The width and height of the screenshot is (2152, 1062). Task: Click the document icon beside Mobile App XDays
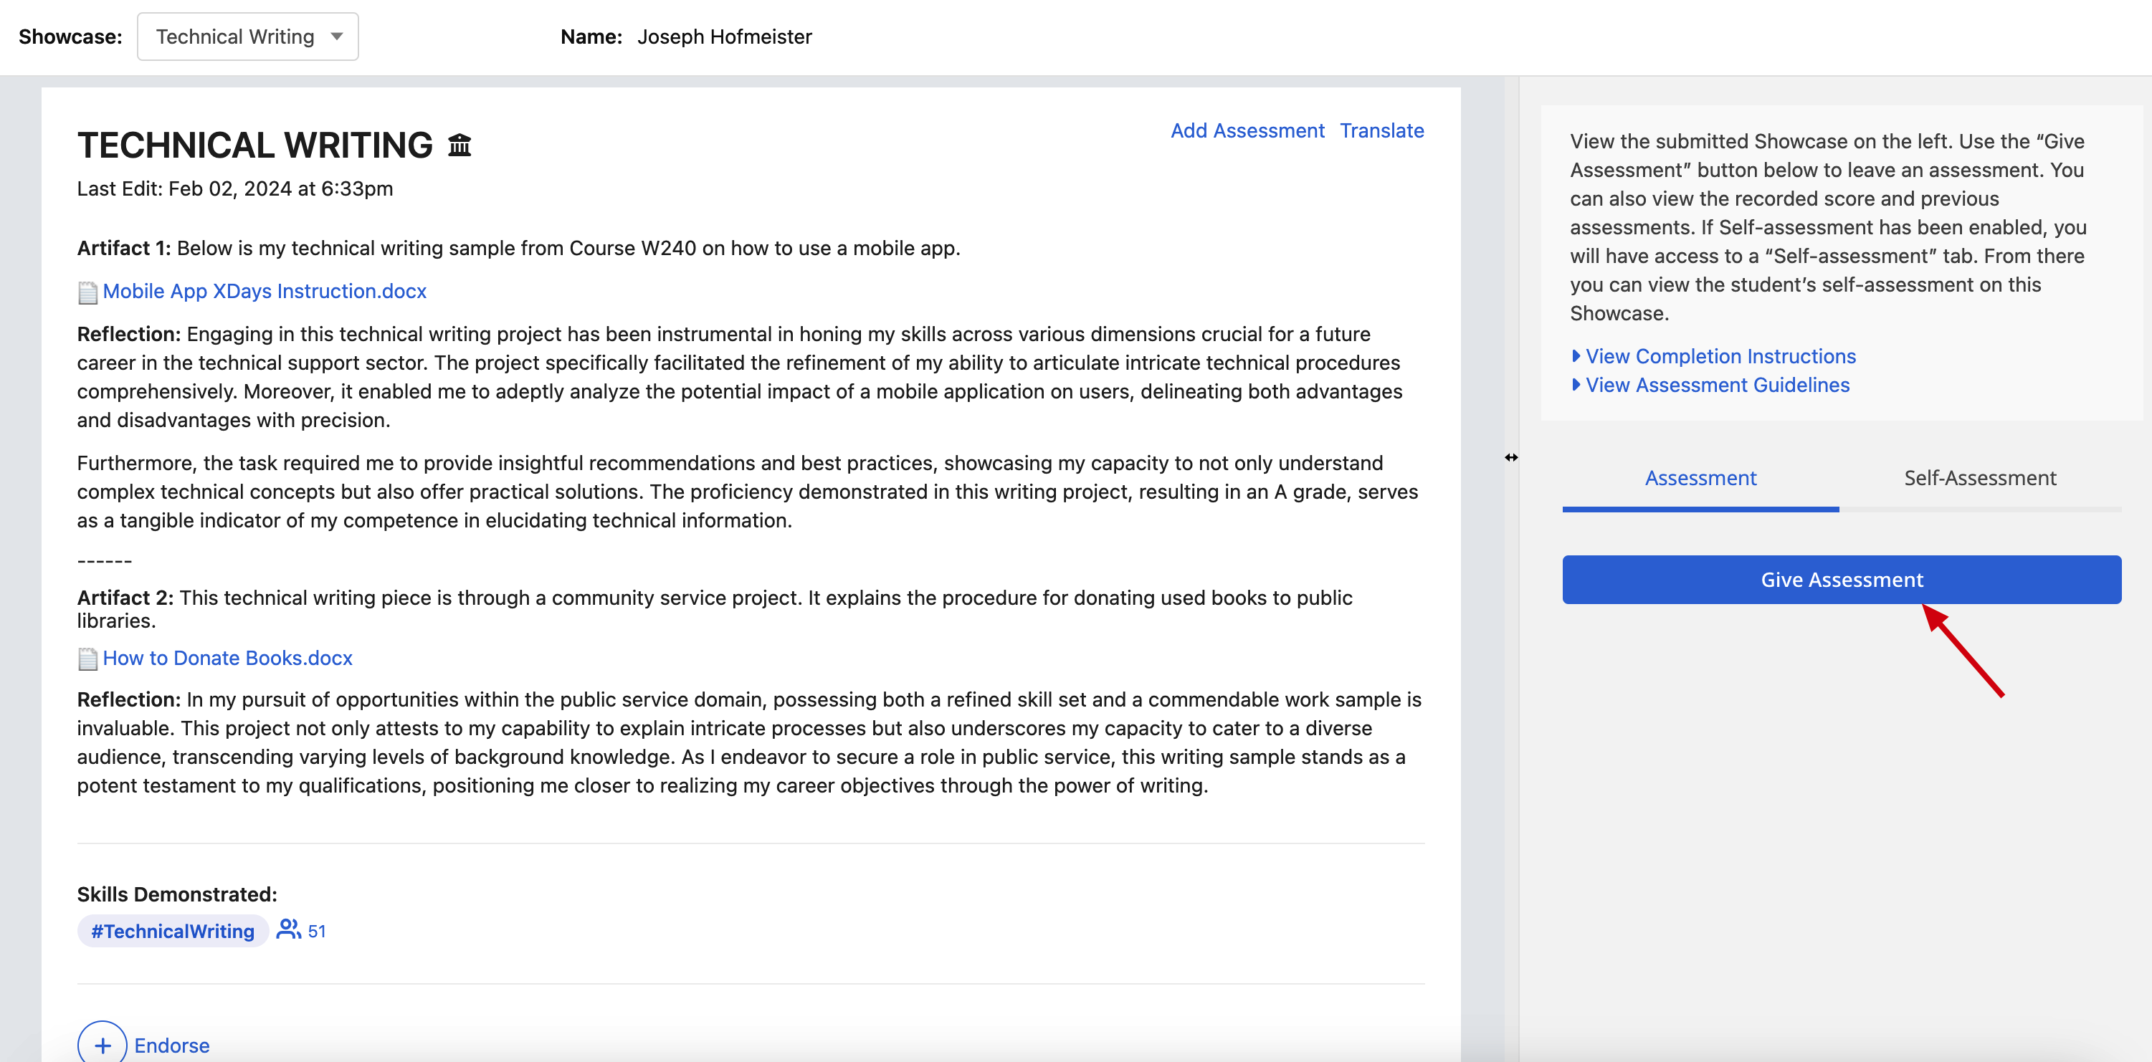coord(87,292)
